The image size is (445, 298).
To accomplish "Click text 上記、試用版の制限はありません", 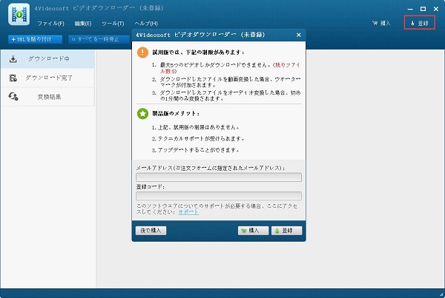I will pos(198,127).
